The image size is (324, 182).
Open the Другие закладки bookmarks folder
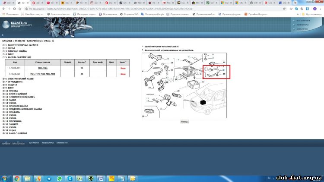coord(311,14)
